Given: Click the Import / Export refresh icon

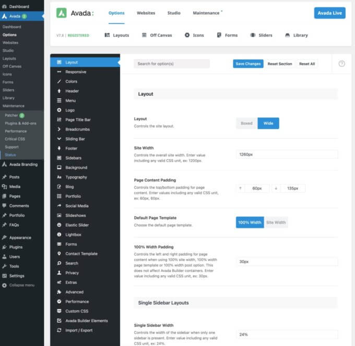Looking at the screenshot, I should [59, 330].
